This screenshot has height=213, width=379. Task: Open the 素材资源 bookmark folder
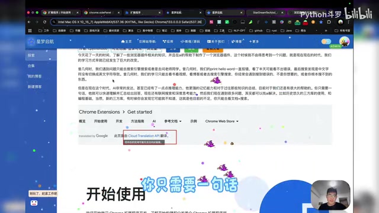(111, 31)
